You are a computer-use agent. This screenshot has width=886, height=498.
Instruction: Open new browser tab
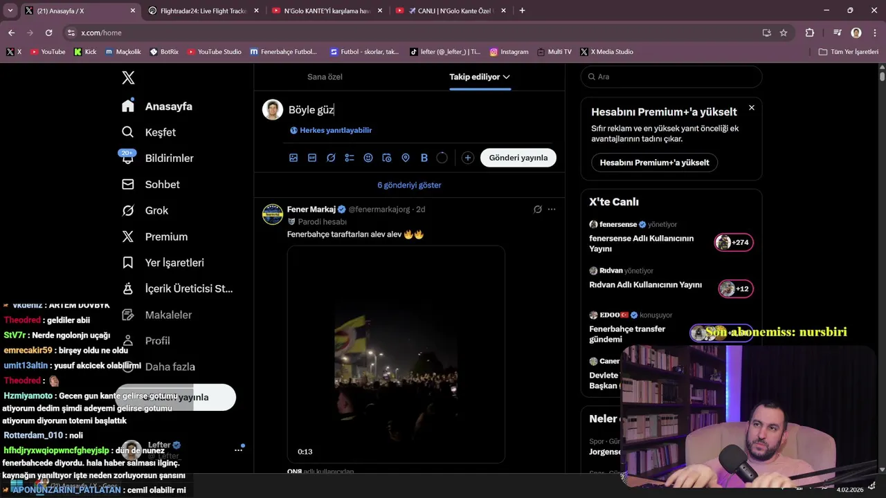tap(522, 10)
